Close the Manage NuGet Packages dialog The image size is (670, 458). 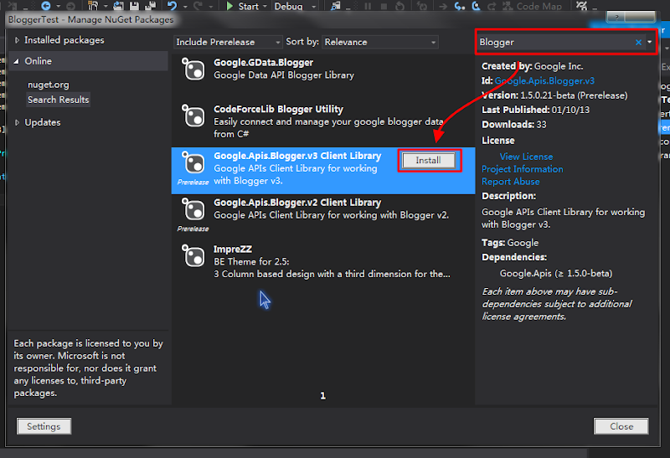(621, 426)
